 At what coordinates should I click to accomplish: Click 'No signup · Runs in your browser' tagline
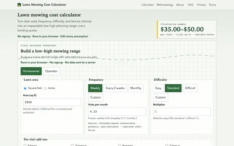click(53, 36)
